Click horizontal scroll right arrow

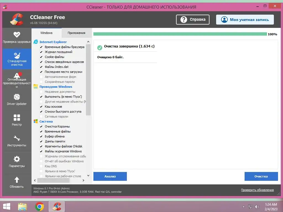point(83,180)
